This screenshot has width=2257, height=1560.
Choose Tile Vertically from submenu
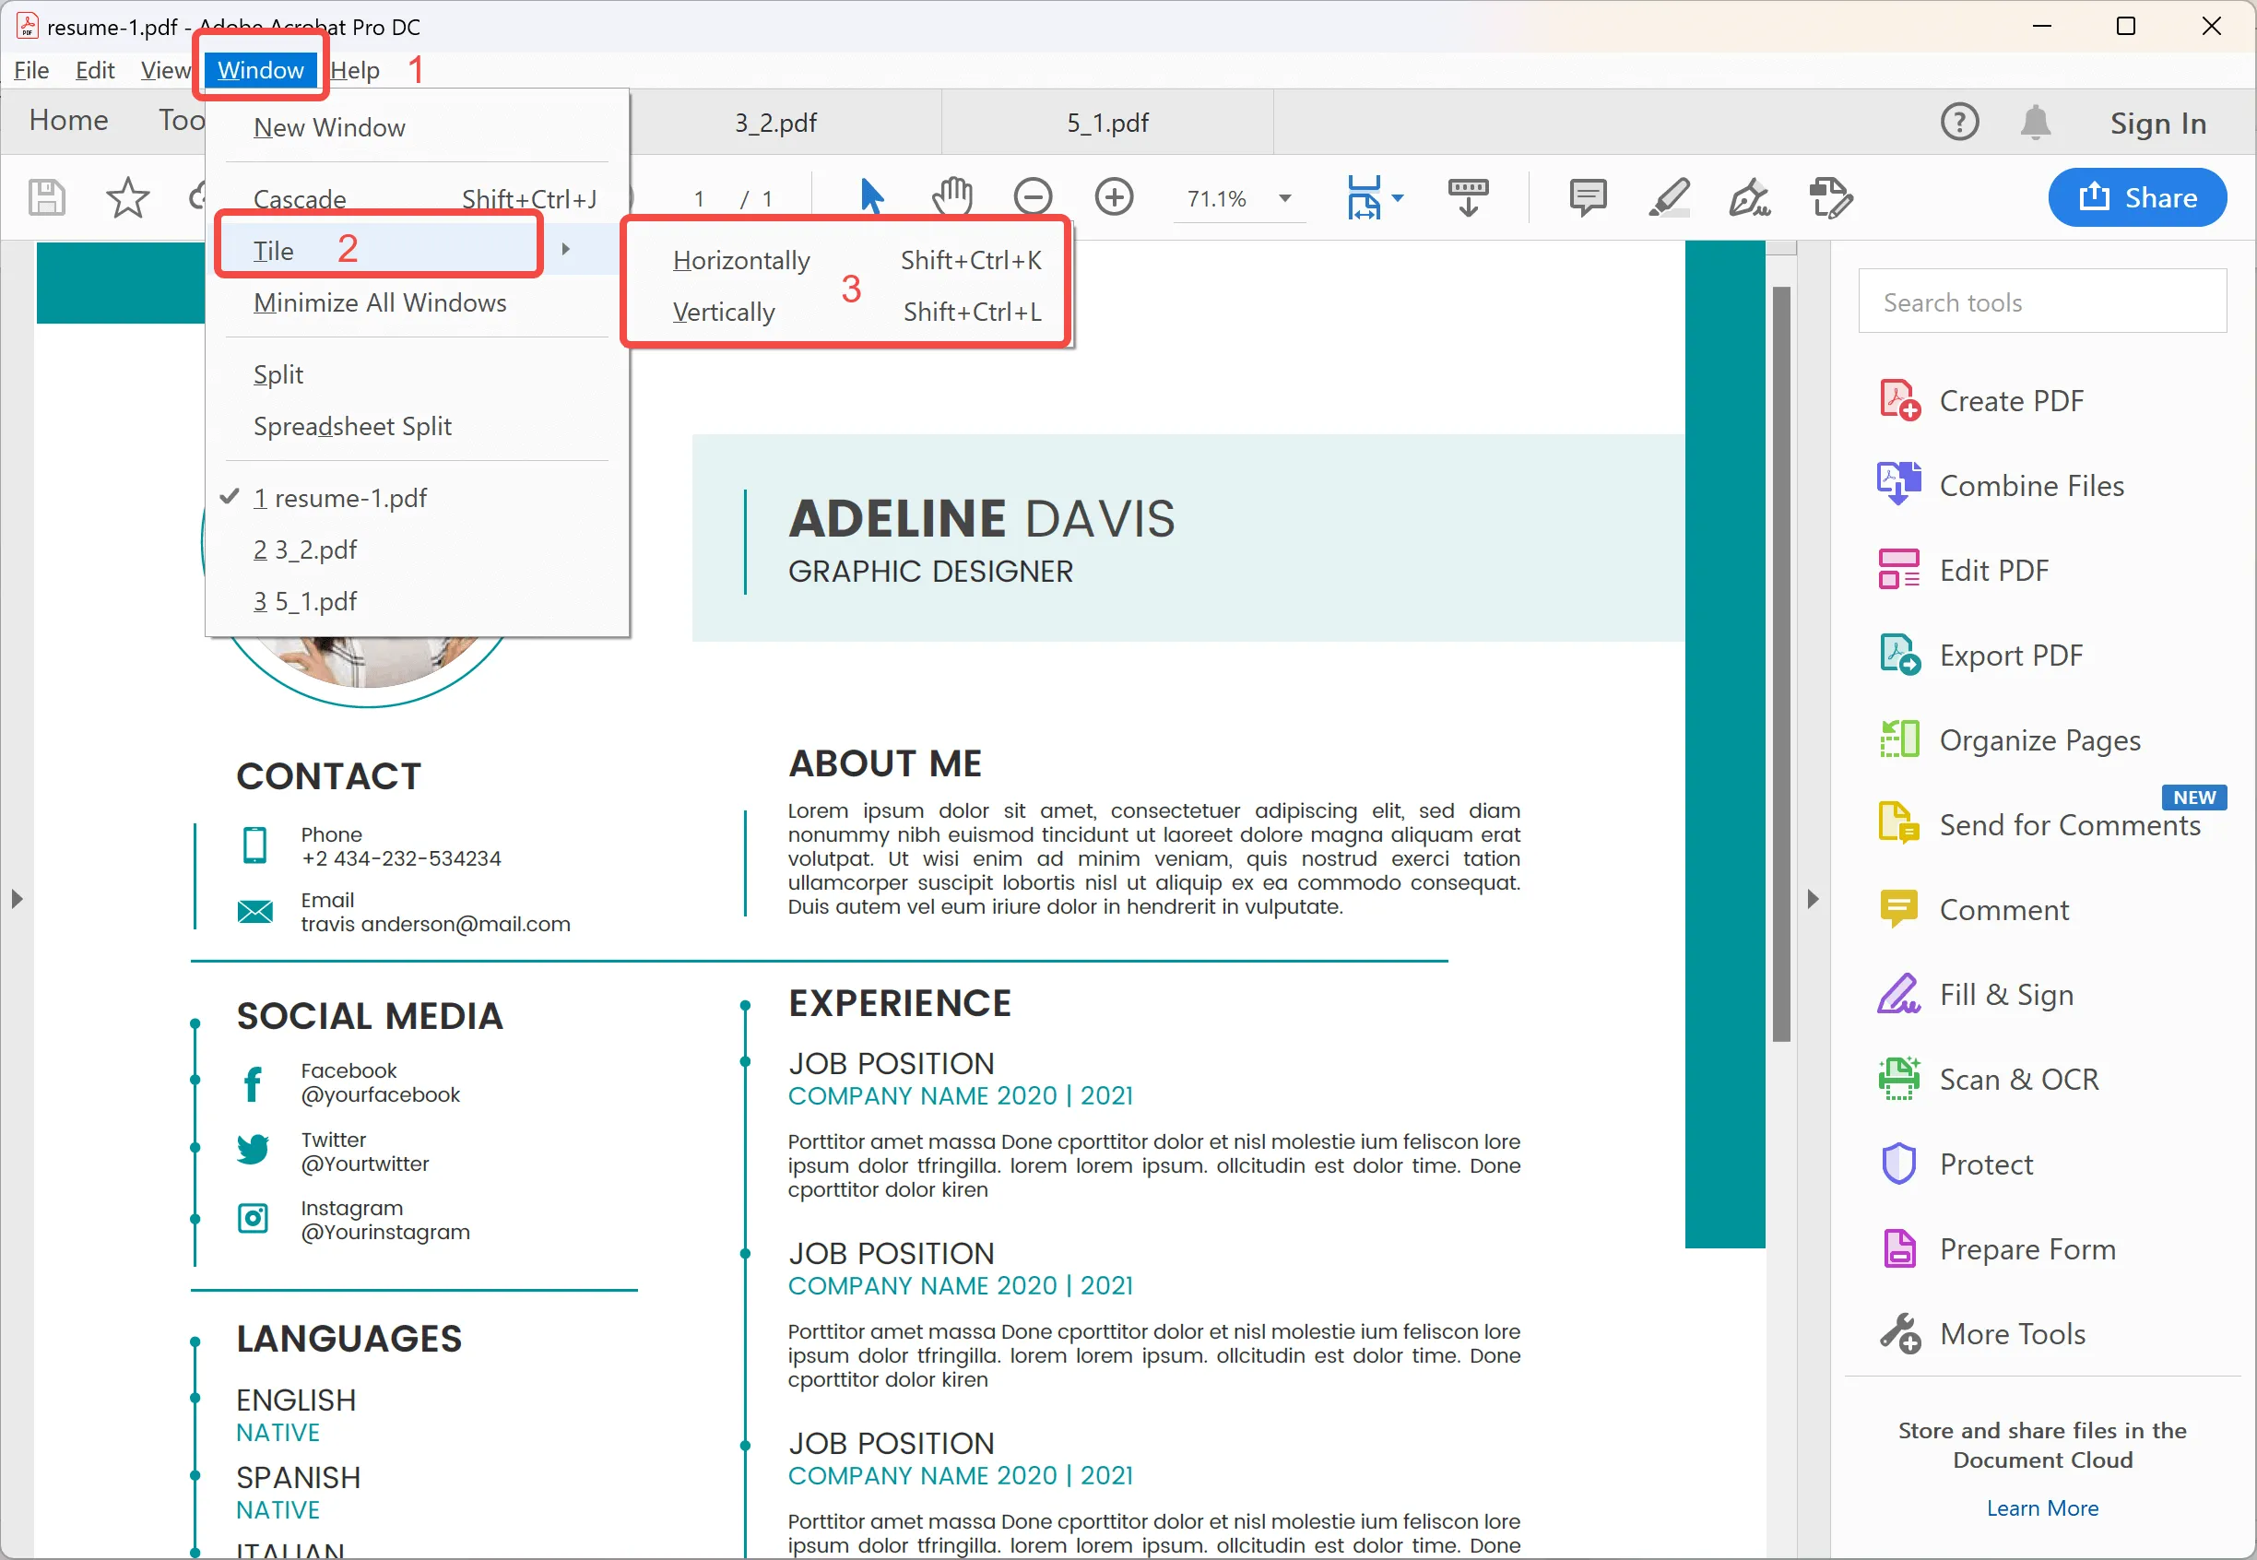[x=725, y=313]
